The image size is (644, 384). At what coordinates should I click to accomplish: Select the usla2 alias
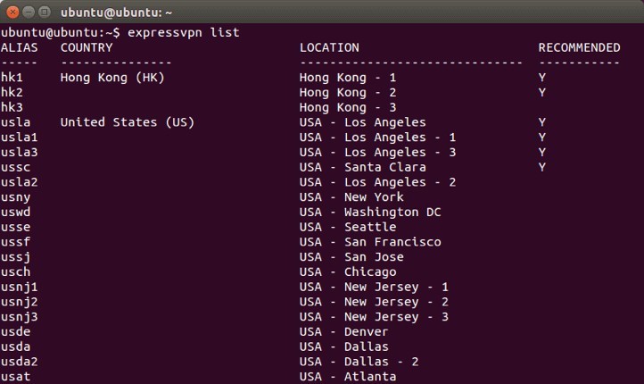coord(20,182)
